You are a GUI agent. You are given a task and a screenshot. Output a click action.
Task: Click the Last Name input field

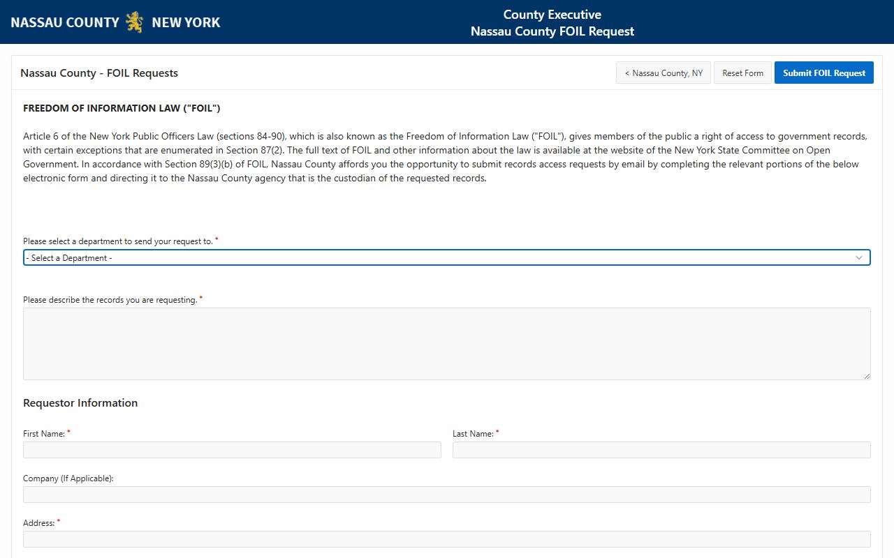click(x=661, y=450)
